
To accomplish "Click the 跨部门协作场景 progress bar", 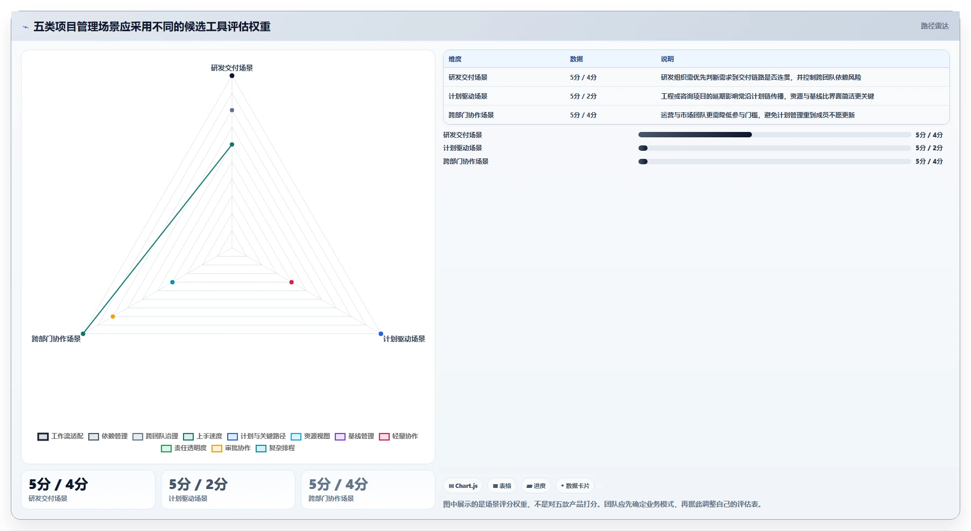I will [x=775, y=162].
